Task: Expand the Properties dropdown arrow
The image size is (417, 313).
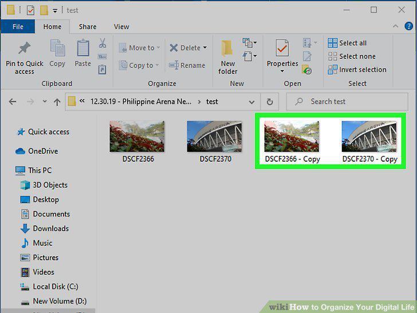Action: click(x=282, y=71)
